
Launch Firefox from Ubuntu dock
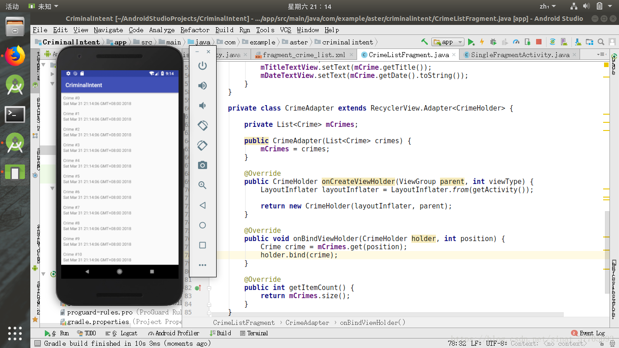pos(15,56)
